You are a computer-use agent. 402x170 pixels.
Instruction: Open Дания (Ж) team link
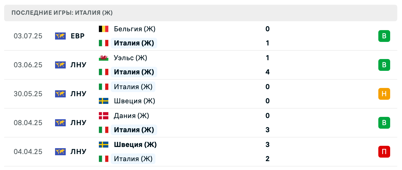coord(131,116)
